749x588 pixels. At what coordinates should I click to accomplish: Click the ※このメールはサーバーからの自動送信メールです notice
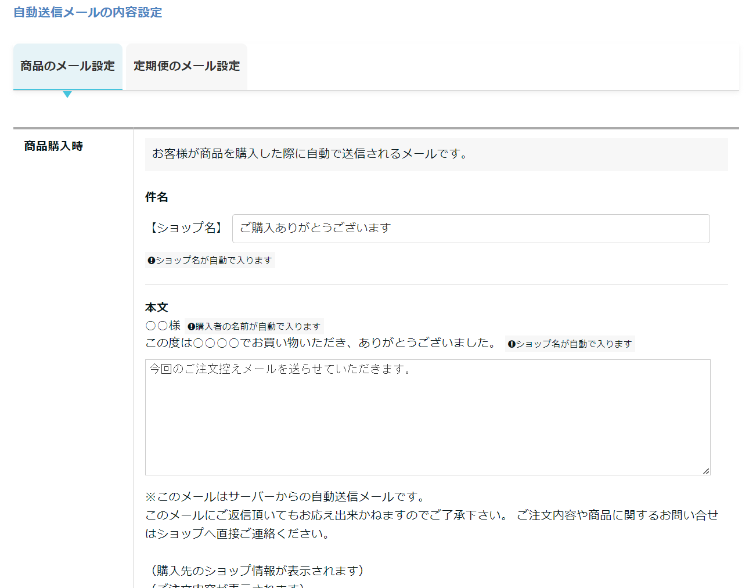[x=286, y=497]
